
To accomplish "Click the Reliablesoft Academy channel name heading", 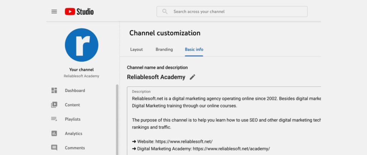I will click(x=156, y=77).
